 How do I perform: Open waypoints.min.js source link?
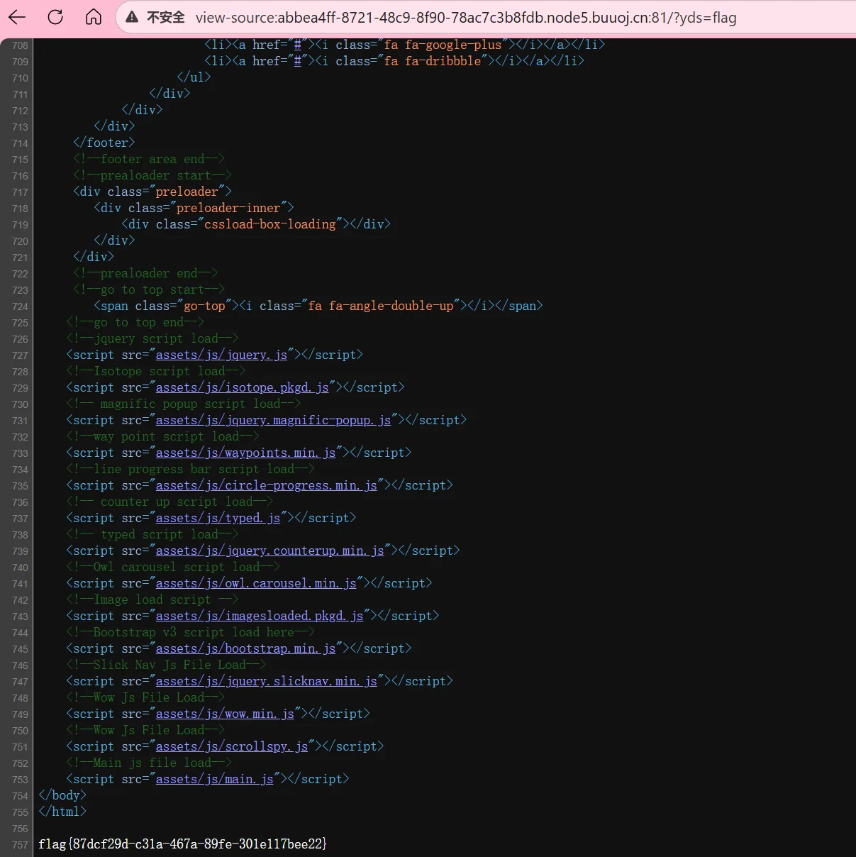(x=245, y=453)
